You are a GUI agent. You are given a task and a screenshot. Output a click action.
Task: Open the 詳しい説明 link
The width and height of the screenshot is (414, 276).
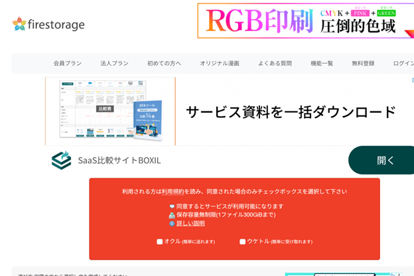click(190, 224)
